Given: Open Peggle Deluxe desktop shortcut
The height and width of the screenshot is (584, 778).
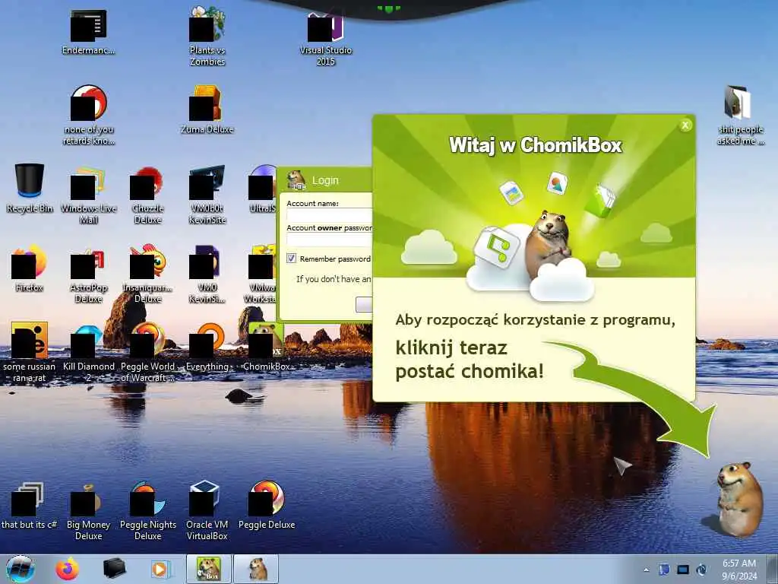Looking at the screenshot, I should tap(267, 506).
